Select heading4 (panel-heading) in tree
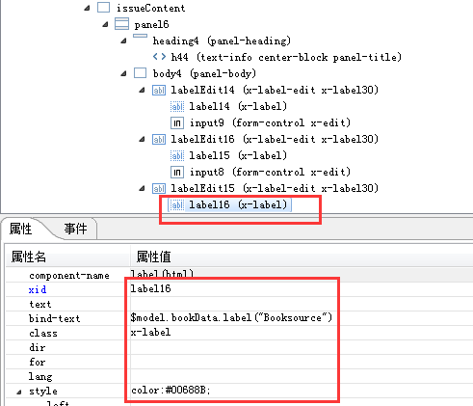Viewport: 473px width, 406px height. (222, 41)
